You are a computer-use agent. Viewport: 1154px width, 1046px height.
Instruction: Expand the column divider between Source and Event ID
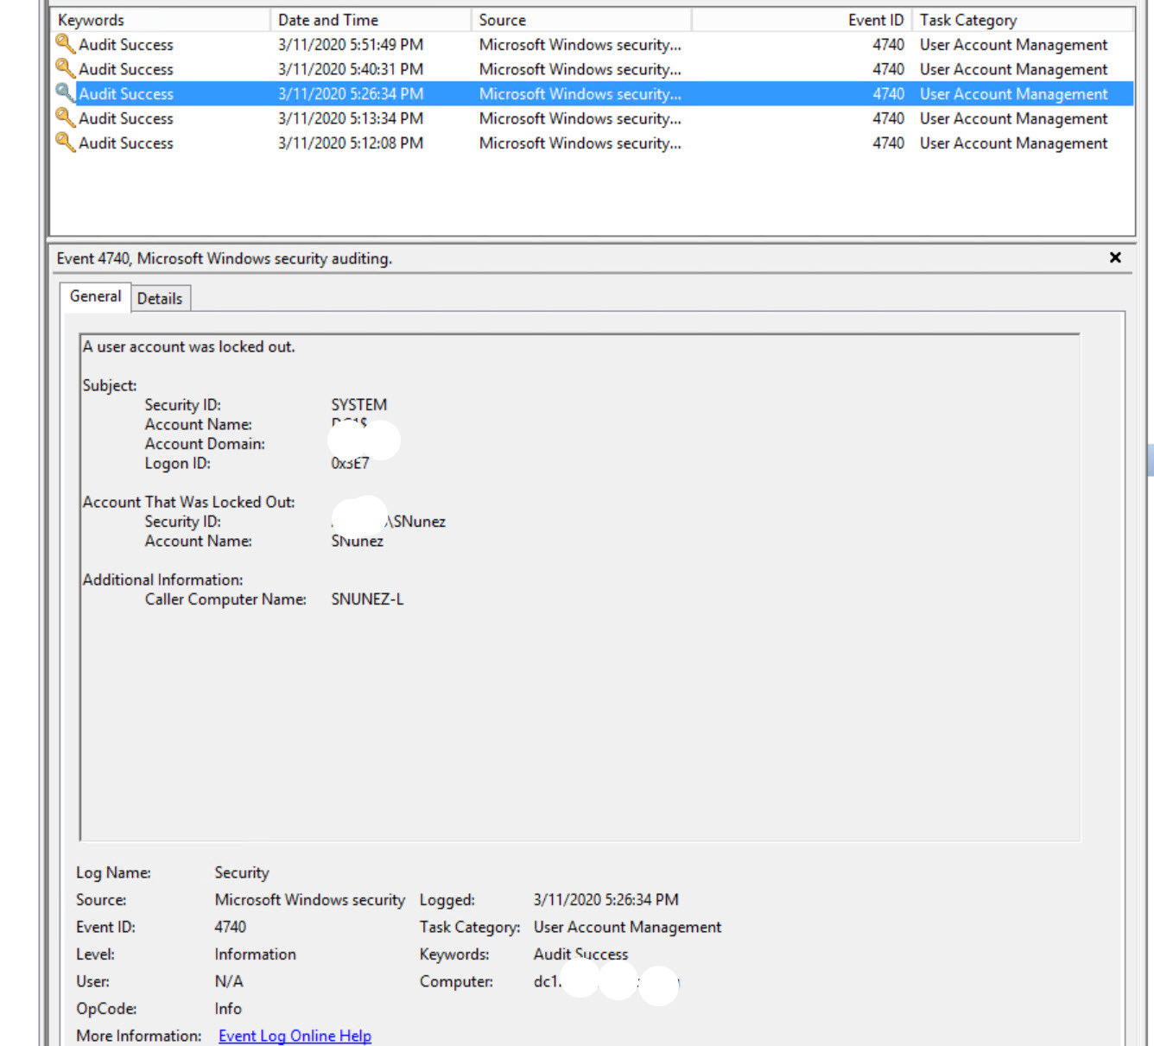click(x=694, y=19)
